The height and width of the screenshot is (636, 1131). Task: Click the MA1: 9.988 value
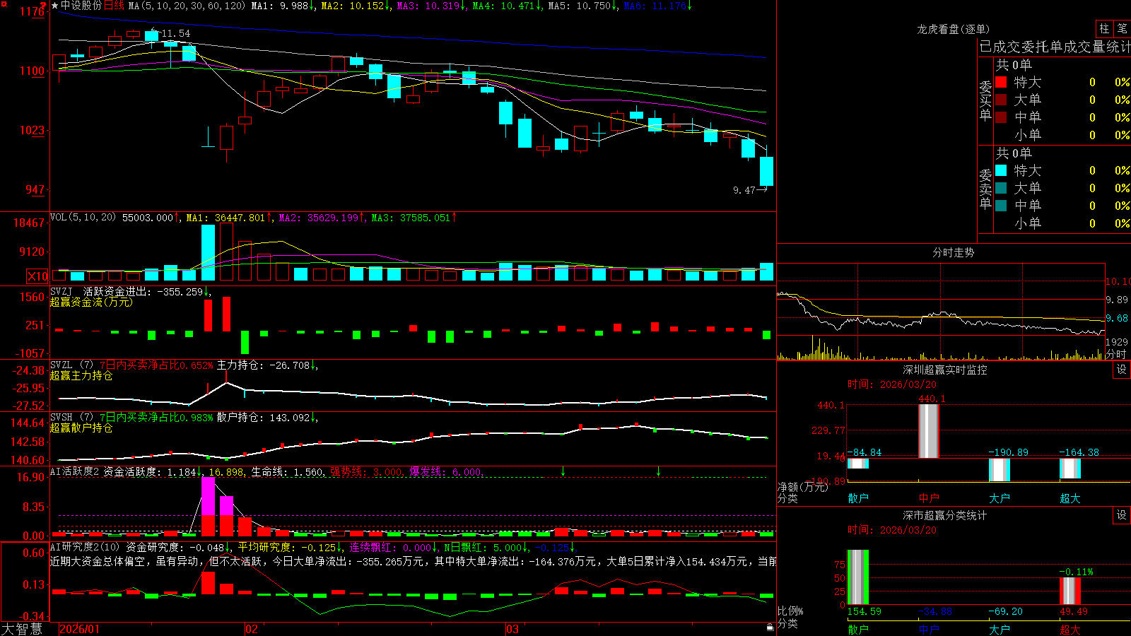[281, 6]
